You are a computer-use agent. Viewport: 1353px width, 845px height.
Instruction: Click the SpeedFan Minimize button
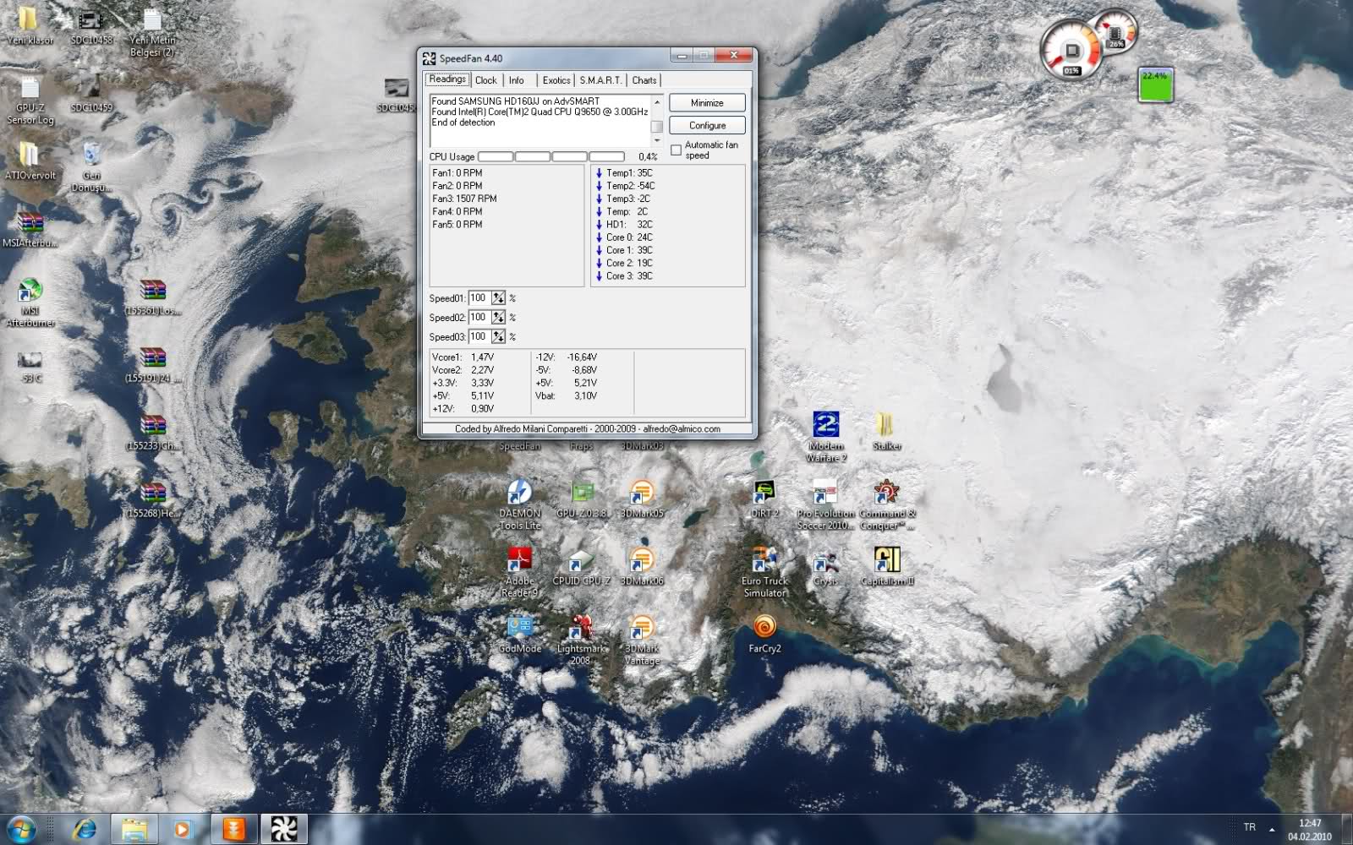tap(707, 103)
